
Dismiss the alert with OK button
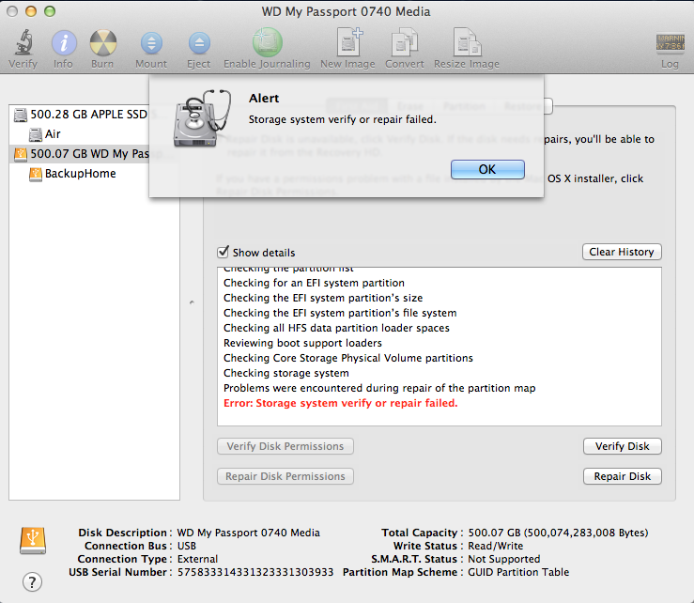(x=487, y=170)
